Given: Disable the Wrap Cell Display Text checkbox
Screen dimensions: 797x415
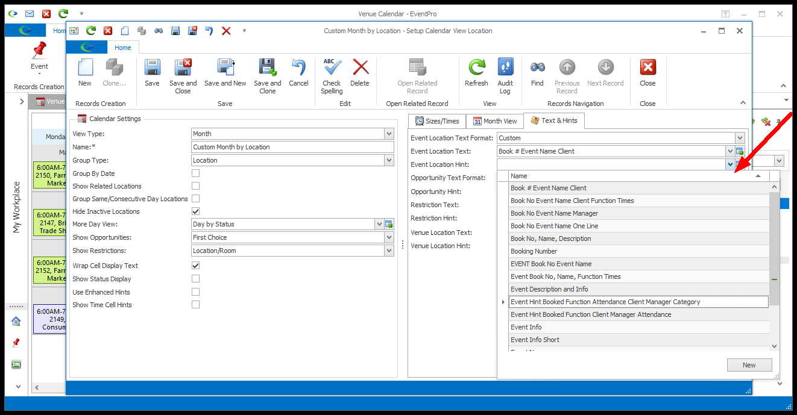Looking at the screenshot, I should tap(195, 266).
